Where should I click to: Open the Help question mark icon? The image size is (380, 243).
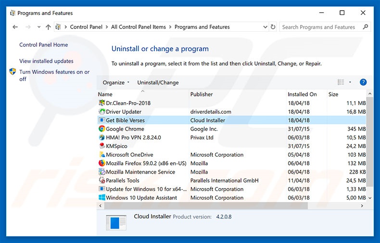click(x=363, y=82)
